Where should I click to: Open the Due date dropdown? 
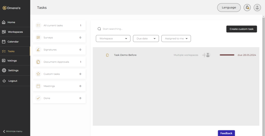(146, 38)
